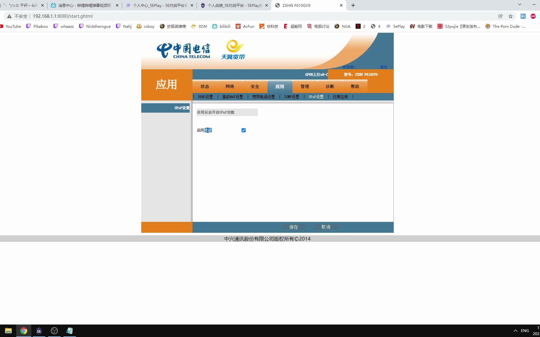Close the 个人战绩 tab
Screen dimensions: 540x337
267,5
